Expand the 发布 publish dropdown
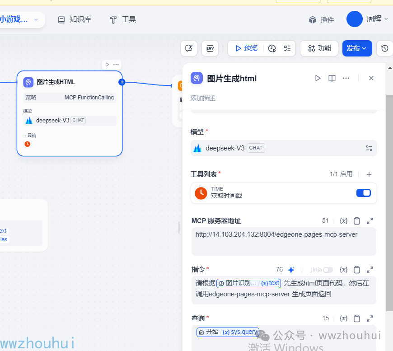This screenshot has height=351, width=393. coord(357,48)
